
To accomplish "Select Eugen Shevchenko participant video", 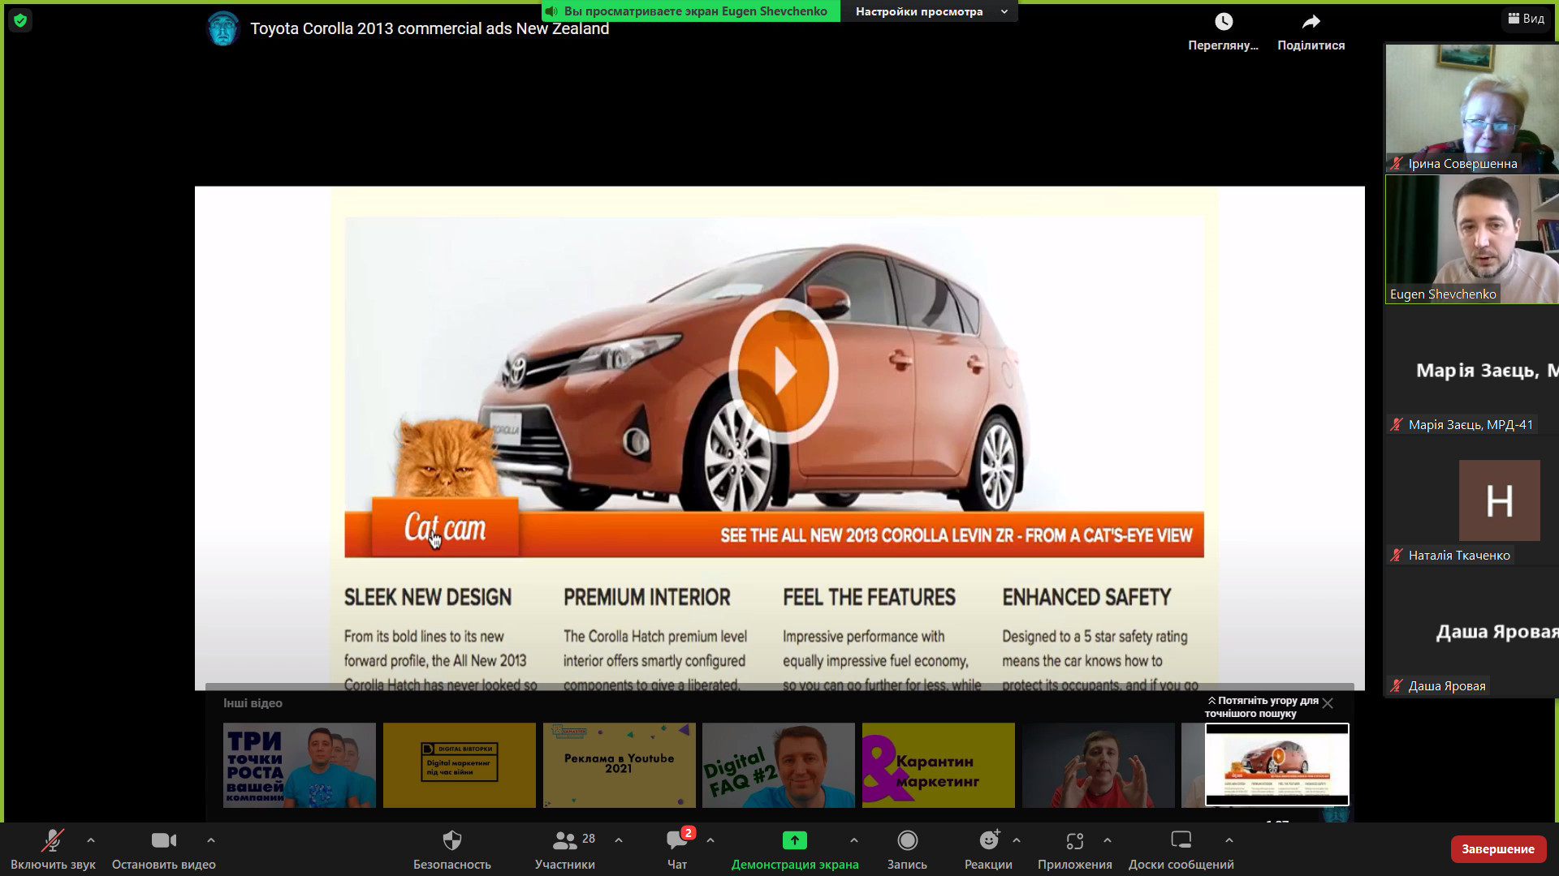I will pyautogui.click(x=1471, y=238).
